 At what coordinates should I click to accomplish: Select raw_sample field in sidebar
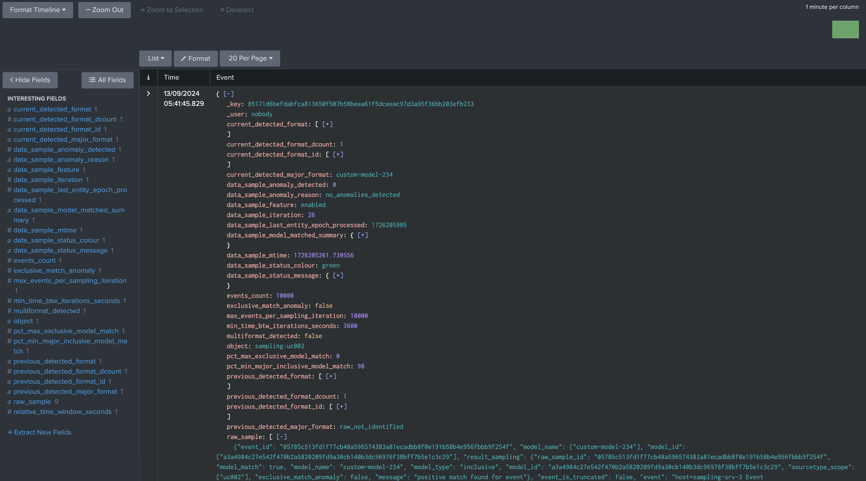[x=32, y=402]
